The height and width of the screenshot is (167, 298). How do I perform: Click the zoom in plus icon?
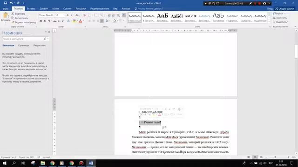(x=288, y=157)
